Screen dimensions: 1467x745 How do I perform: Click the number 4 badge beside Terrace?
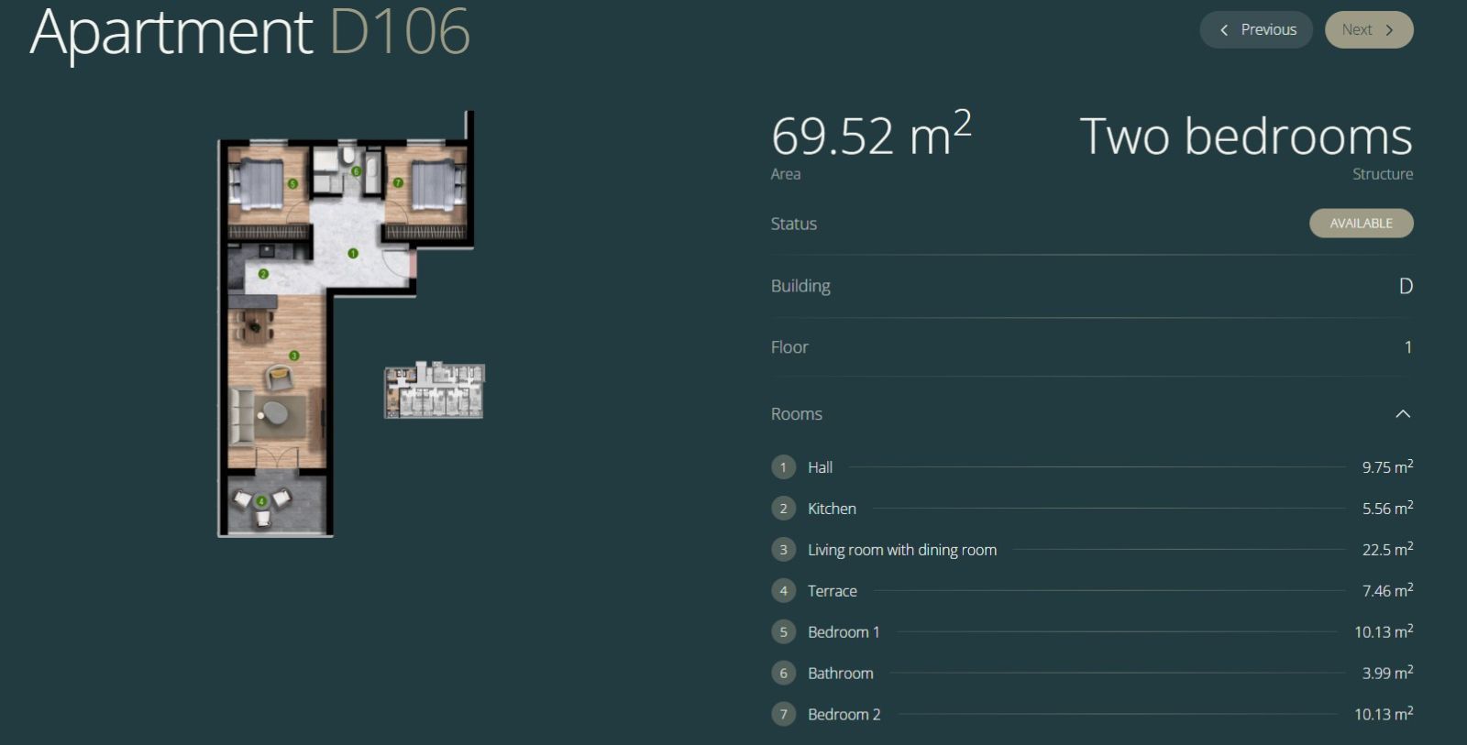783,591
